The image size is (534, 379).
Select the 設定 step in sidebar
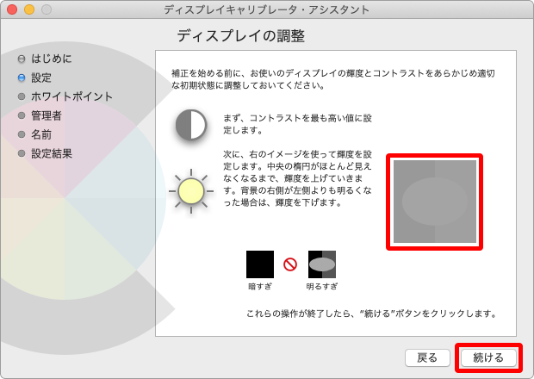[x=41, y=78]
